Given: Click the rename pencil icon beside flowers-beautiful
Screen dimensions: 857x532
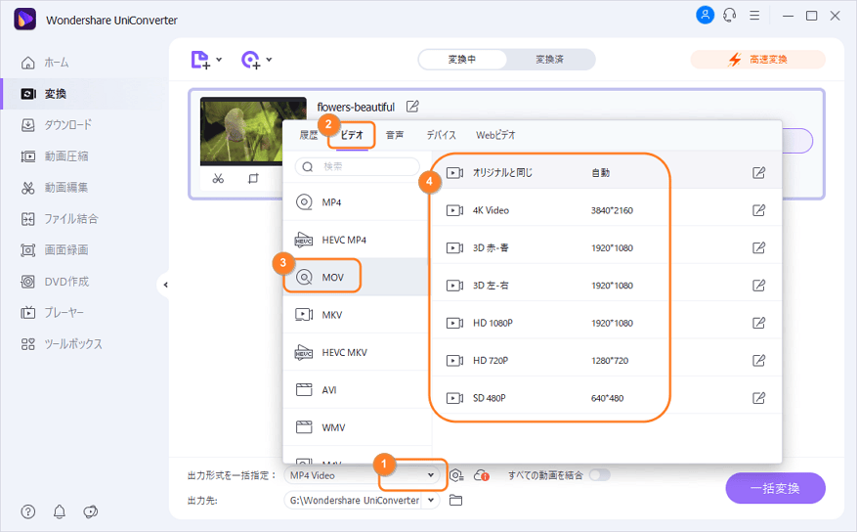Looking at the screenshot, I should (x=412, y=107).
